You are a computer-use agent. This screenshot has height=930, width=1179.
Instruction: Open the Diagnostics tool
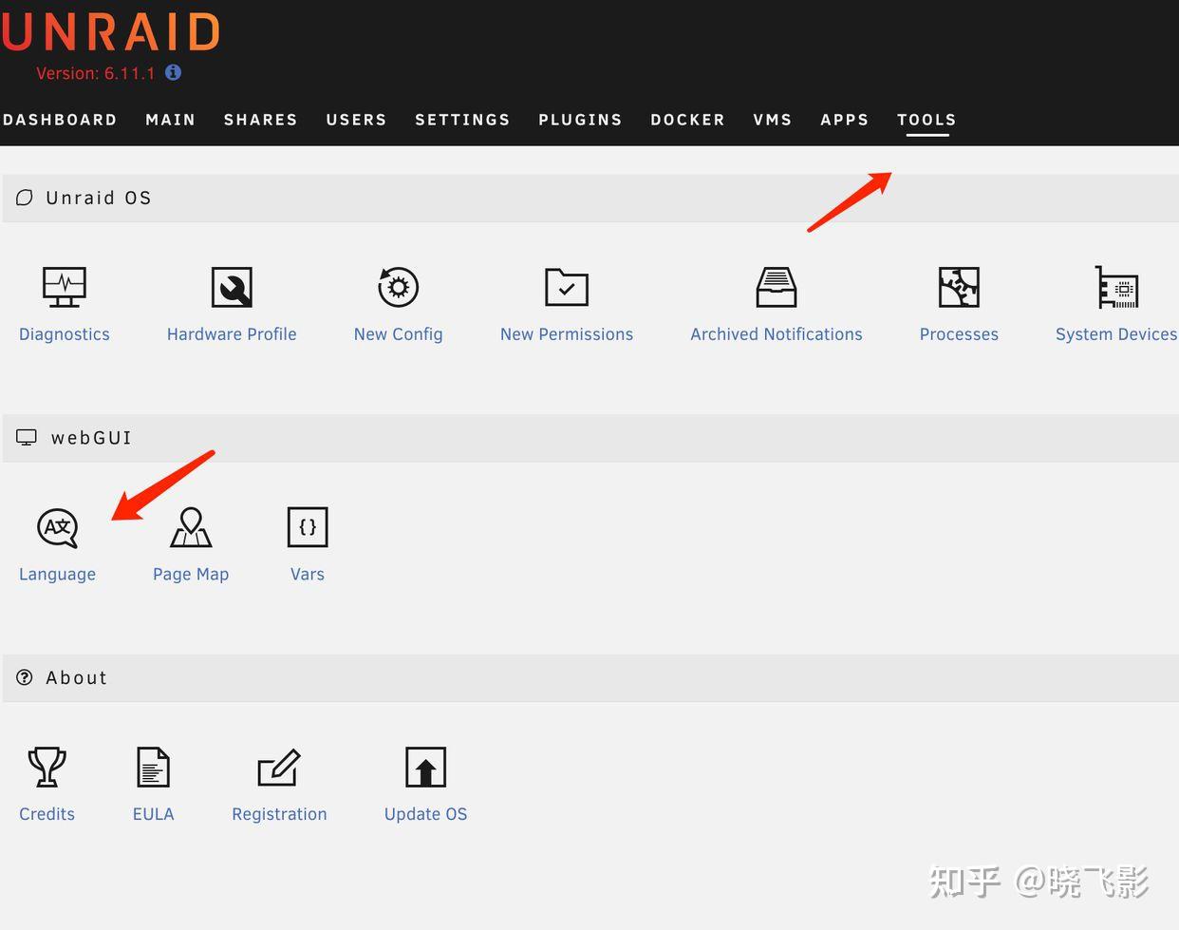(x=64, y=302)
